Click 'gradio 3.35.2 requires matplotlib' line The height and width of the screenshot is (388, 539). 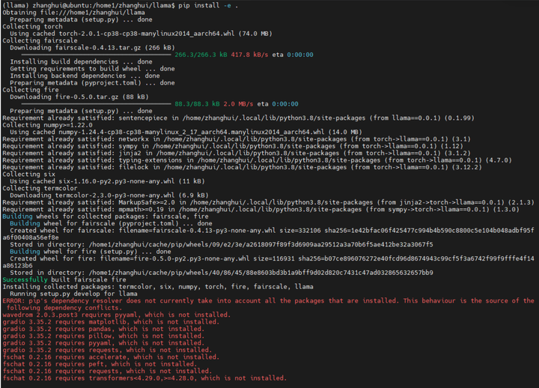pos(111,322)
